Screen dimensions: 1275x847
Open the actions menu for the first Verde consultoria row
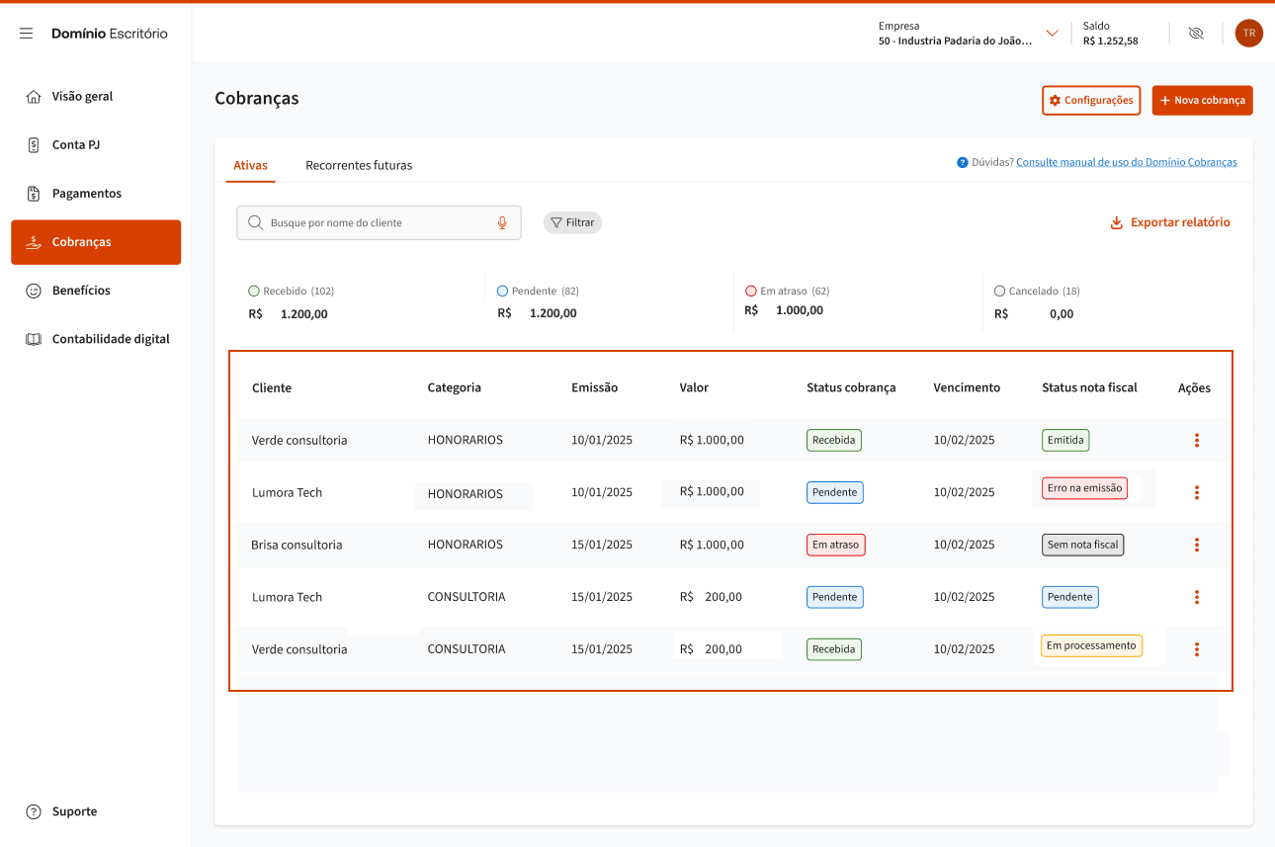(x=1196, y=441)
